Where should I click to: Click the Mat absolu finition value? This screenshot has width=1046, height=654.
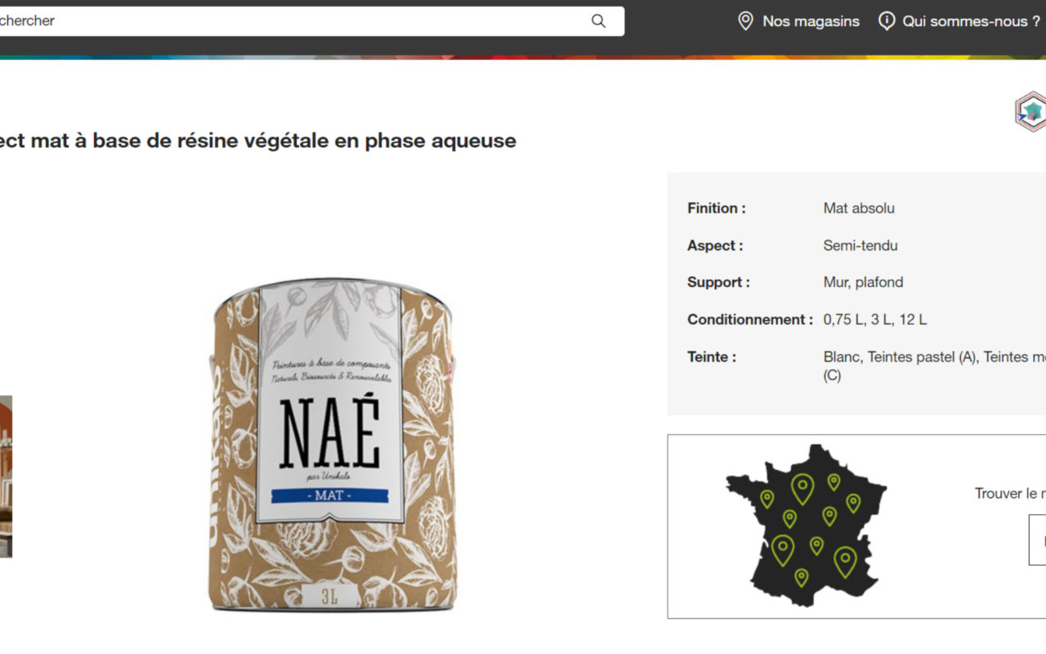(859, 208)
